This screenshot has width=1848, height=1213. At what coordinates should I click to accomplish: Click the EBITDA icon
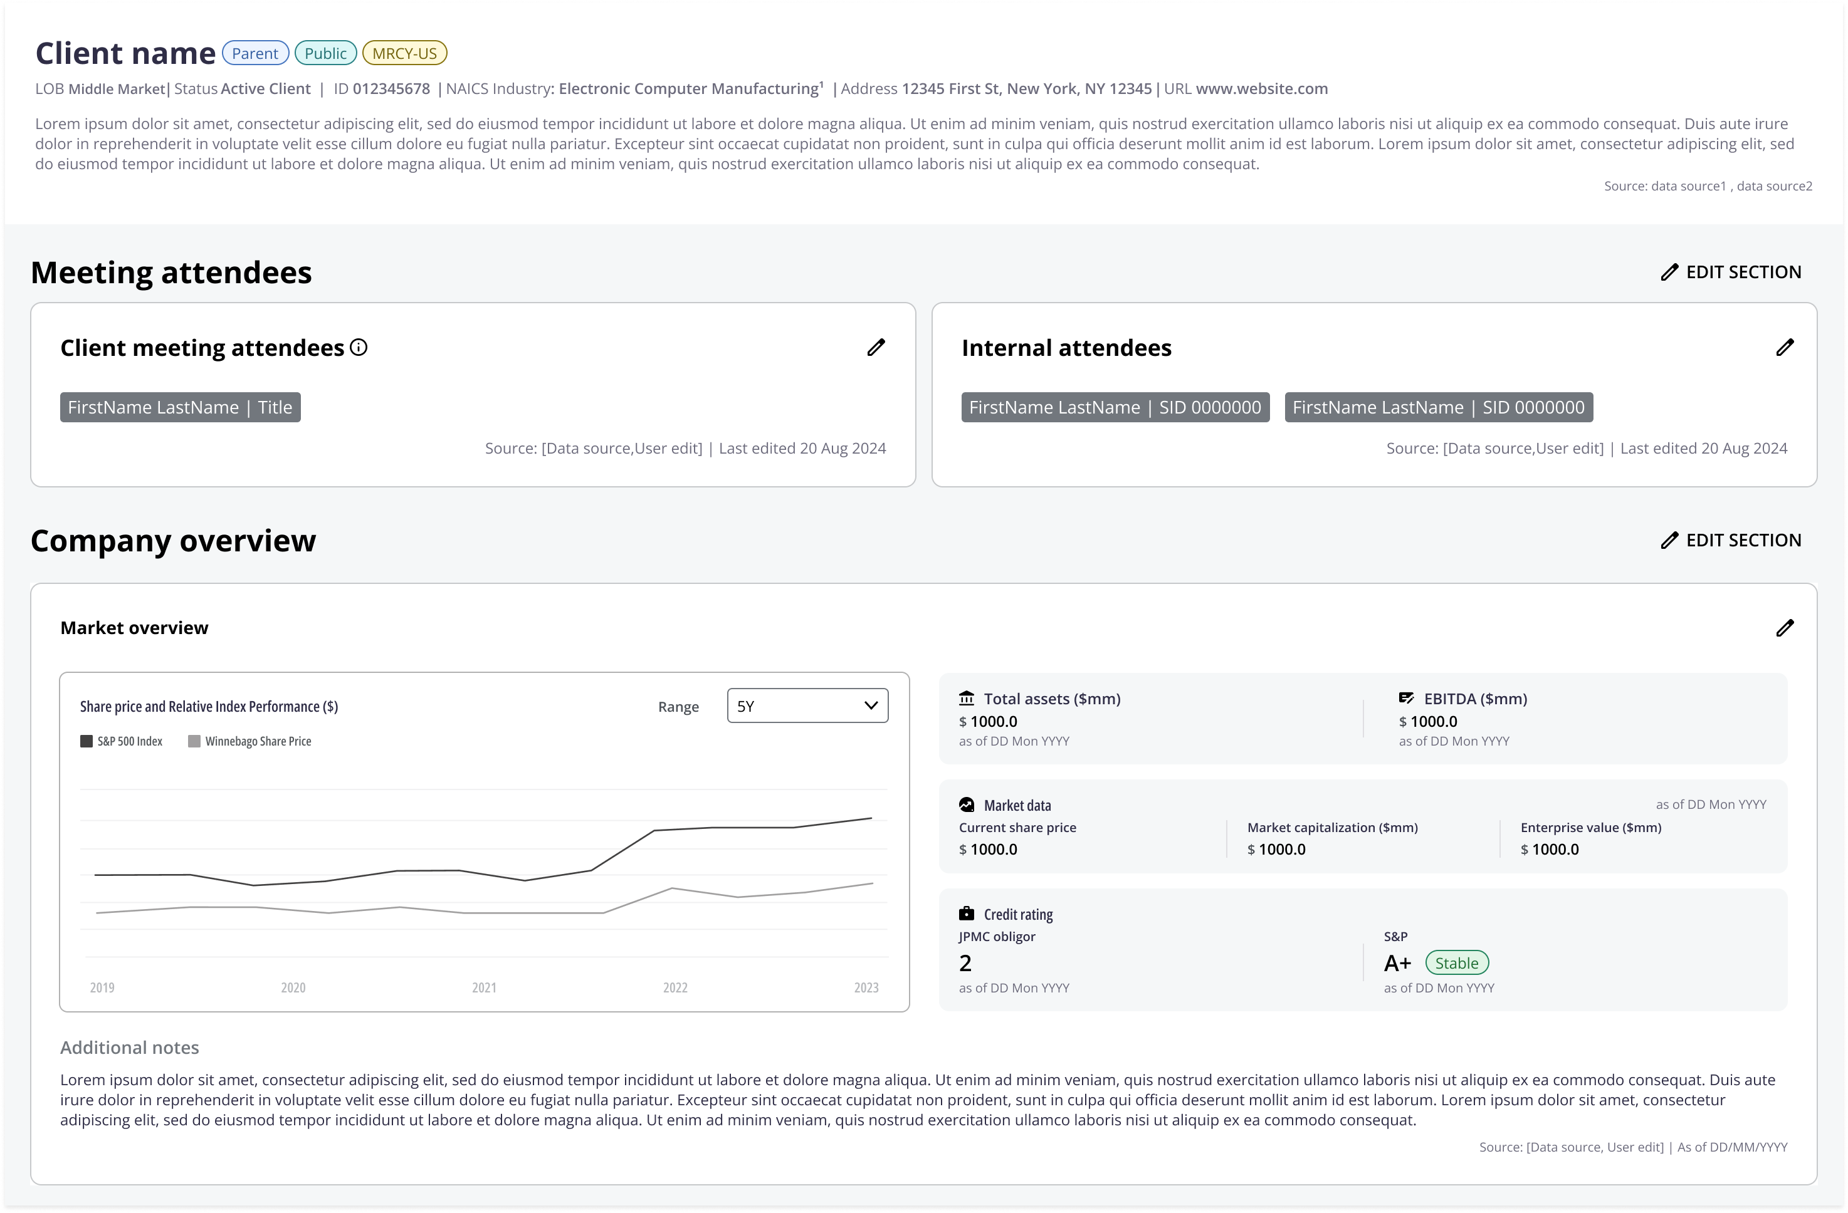(1405, 698)
